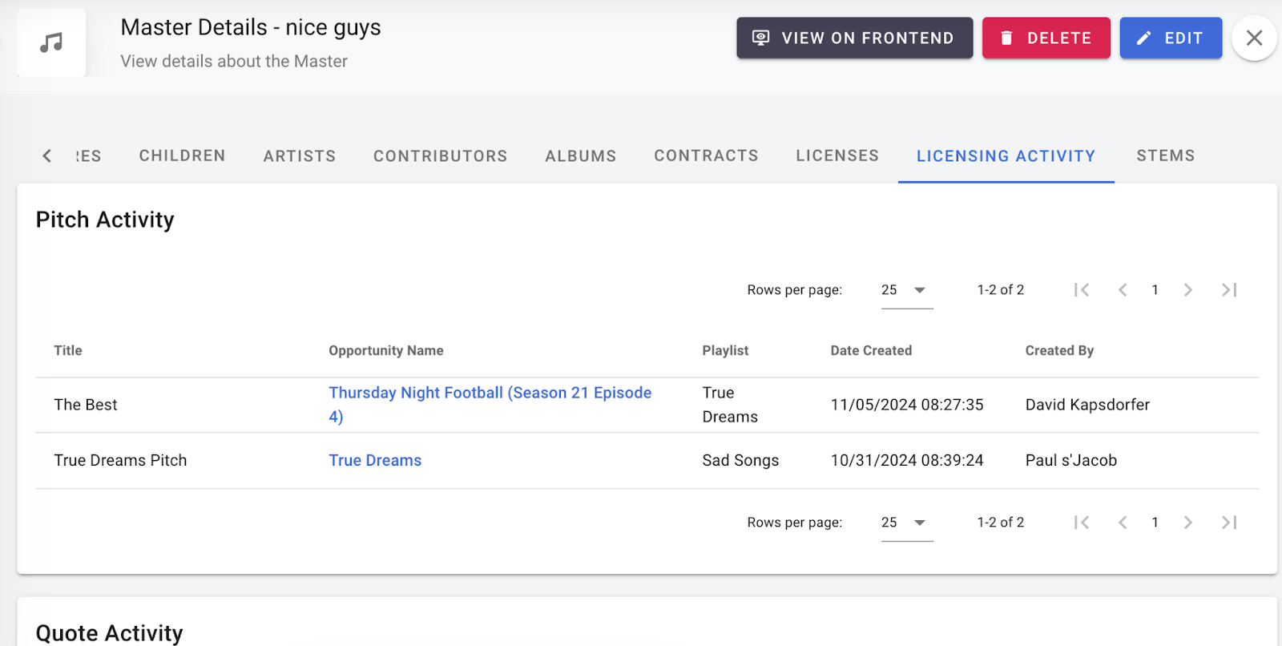Go to next page in bottom pagination
1282x646 pixels.
[1188, 523]
